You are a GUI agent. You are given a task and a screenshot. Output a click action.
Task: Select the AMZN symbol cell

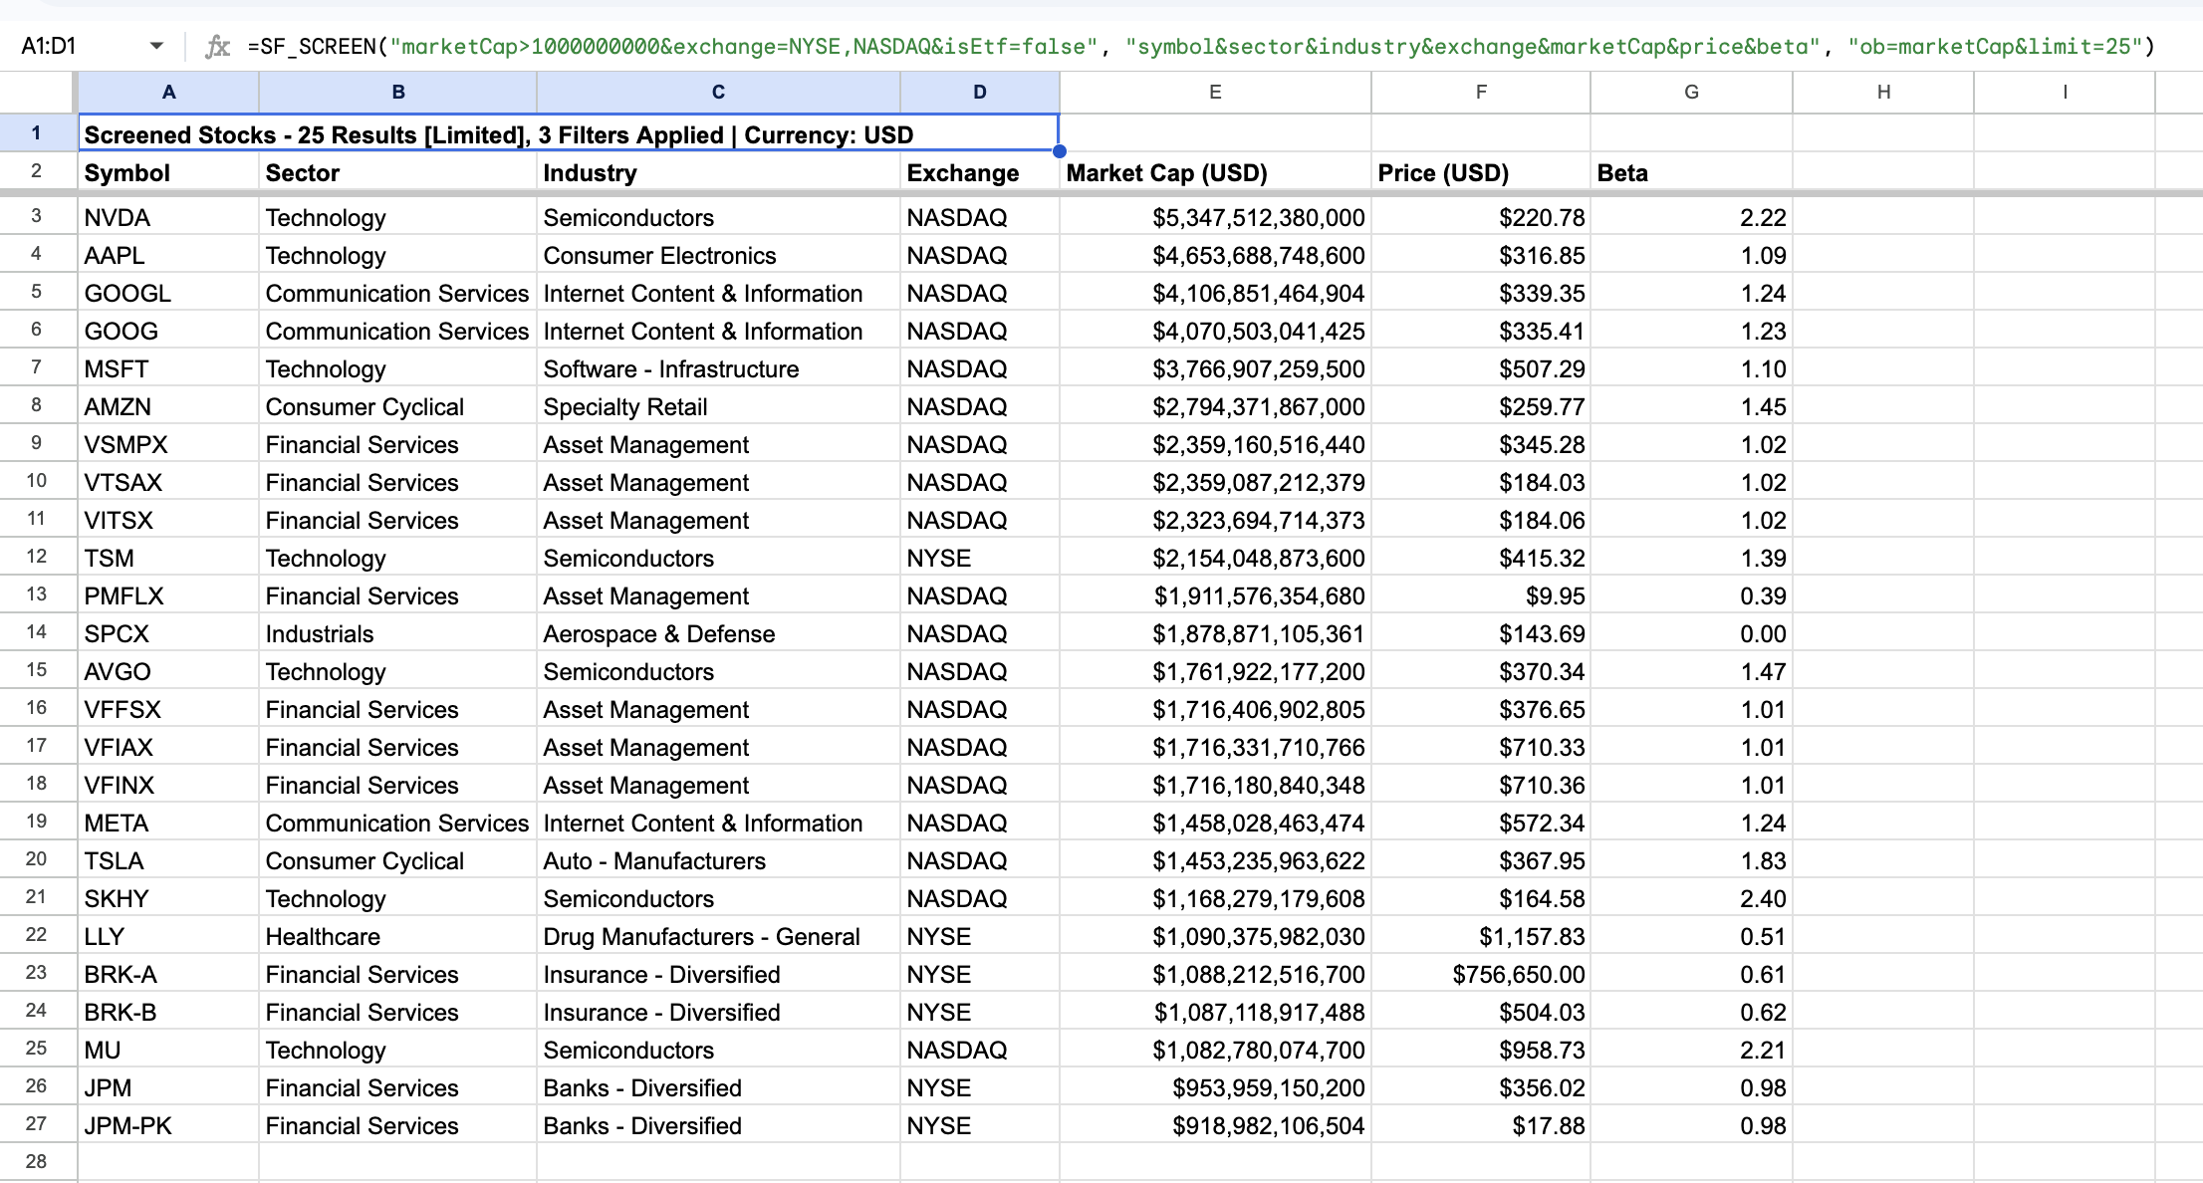tap(168, 406)
